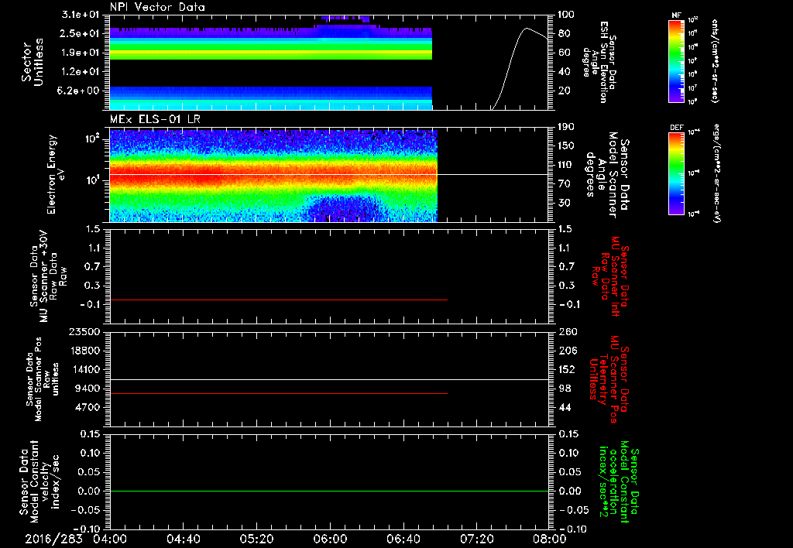Click the '14100' scanner position axis value

(84, 369)
